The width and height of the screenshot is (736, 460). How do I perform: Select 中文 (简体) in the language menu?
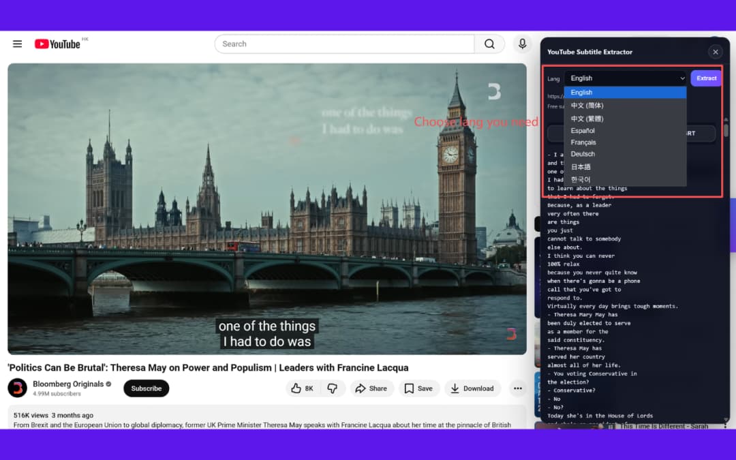(x=587, y=106)
